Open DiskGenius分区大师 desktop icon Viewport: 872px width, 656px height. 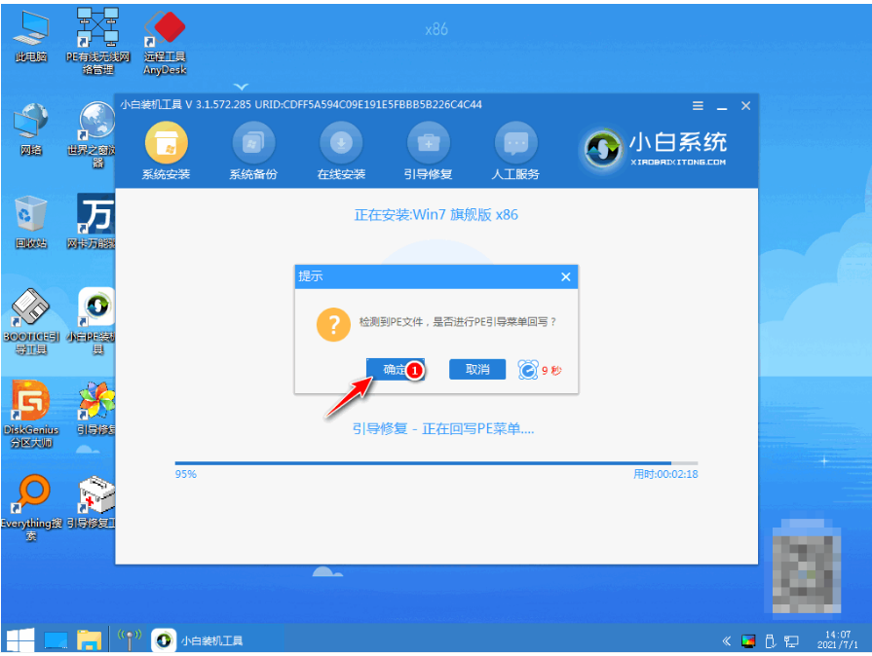coord(31,401)
